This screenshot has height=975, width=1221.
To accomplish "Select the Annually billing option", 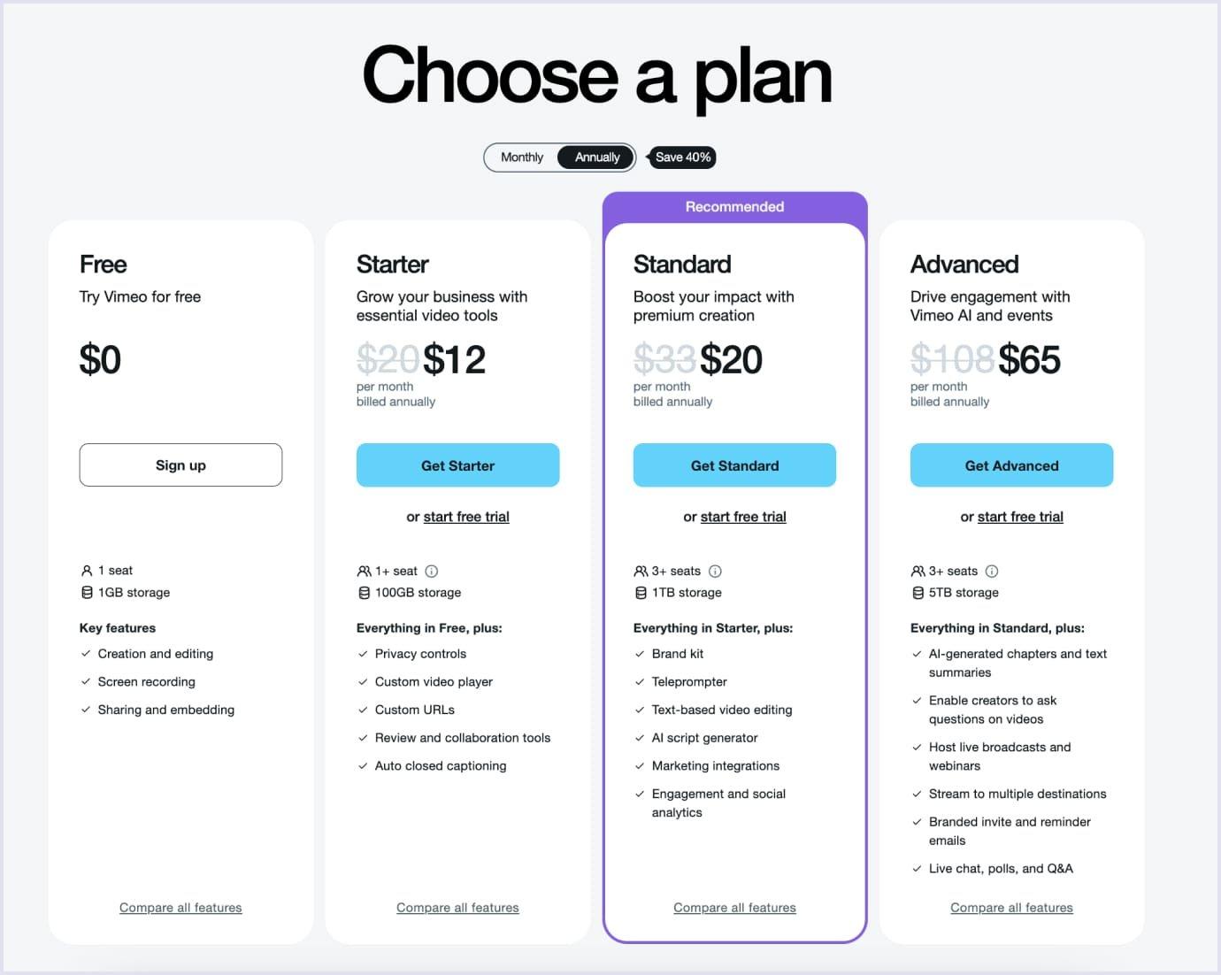I will click(595, 157).
